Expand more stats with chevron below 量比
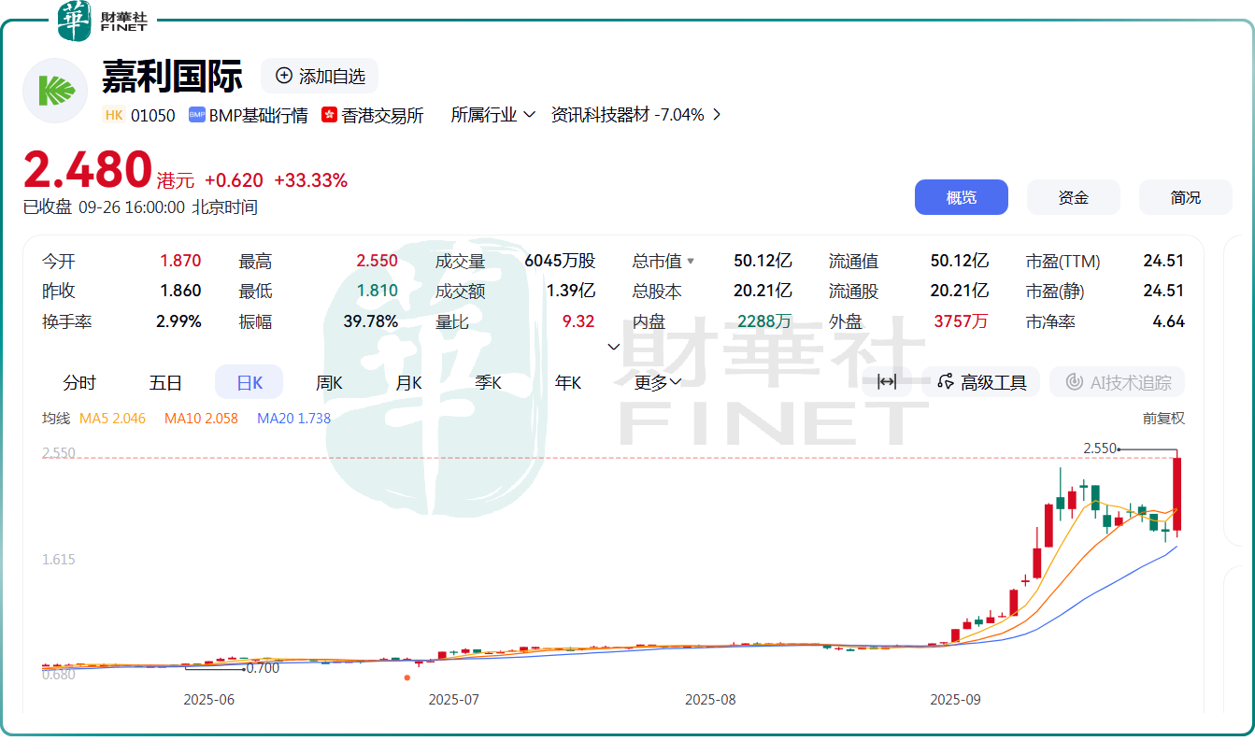Viewport: 1255px width, 755px height. [614, 347]
